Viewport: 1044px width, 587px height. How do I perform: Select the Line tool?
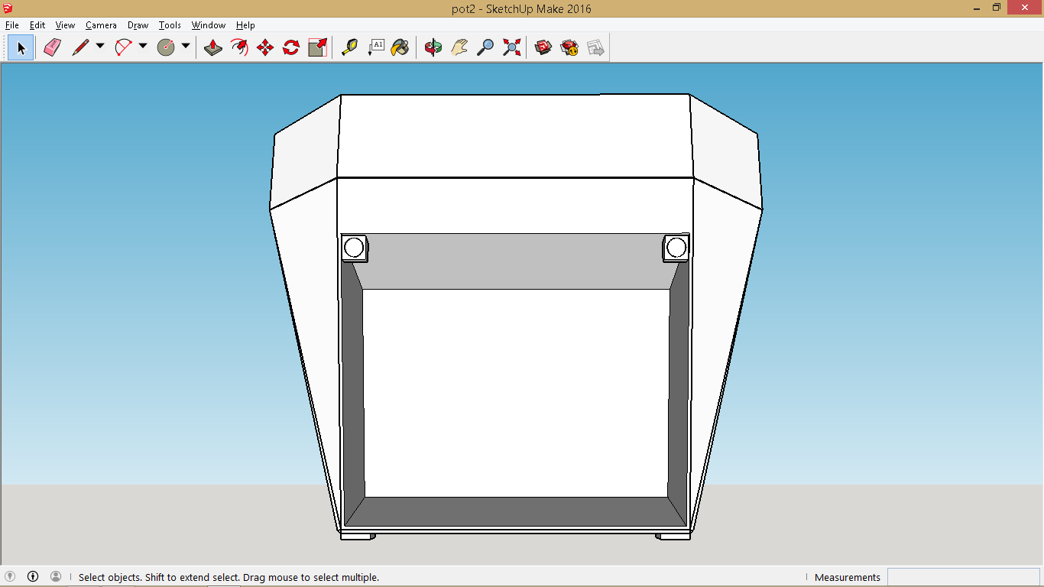tap(80, 47)
